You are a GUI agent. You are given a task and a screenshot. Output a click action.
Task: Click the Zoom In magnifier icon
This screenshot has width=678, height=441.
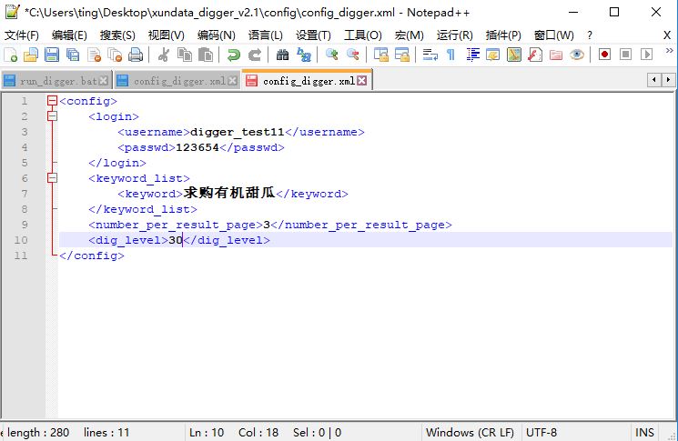coord(332,55)
